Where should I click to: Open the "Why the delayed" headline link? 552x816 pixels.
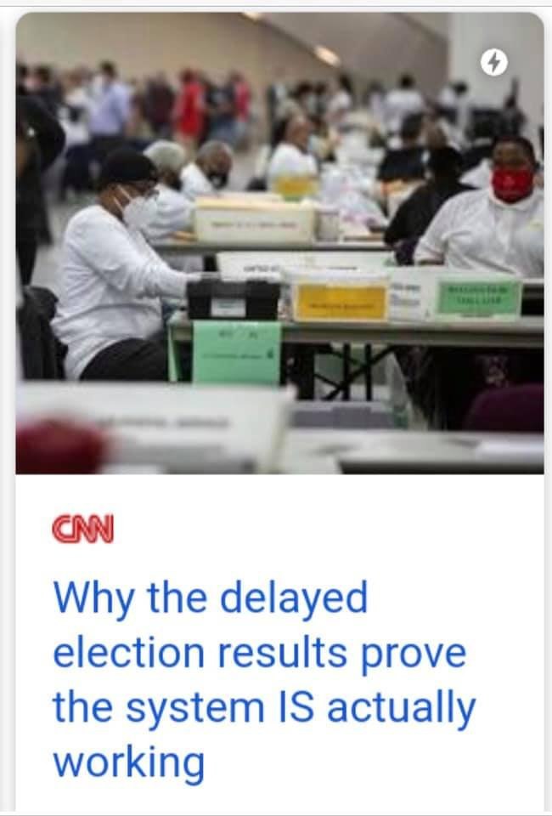click(211, 599)
